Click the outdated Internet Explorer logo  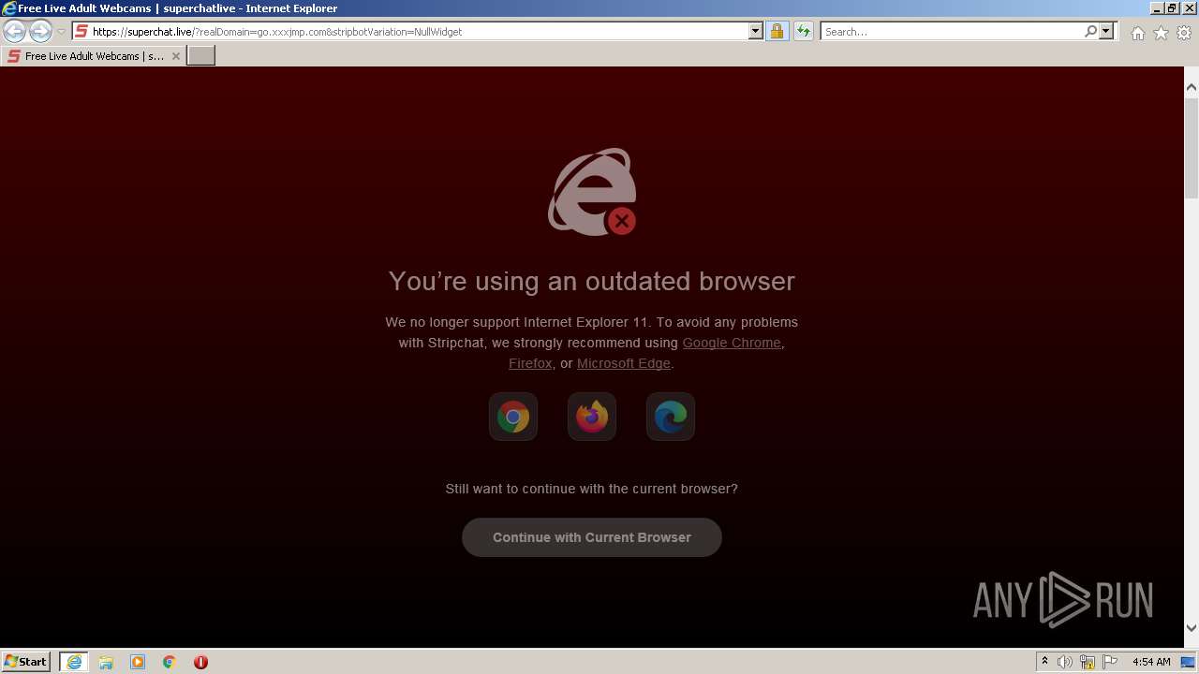point(592,192)
